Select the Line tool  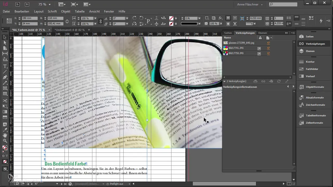tap(5, 72)
